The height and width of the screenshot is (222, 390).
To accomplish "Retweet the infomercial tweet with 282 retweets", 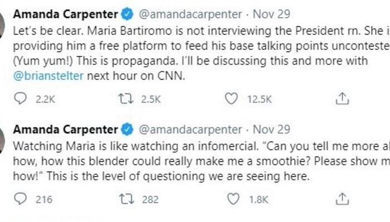I will pos(126,198).
